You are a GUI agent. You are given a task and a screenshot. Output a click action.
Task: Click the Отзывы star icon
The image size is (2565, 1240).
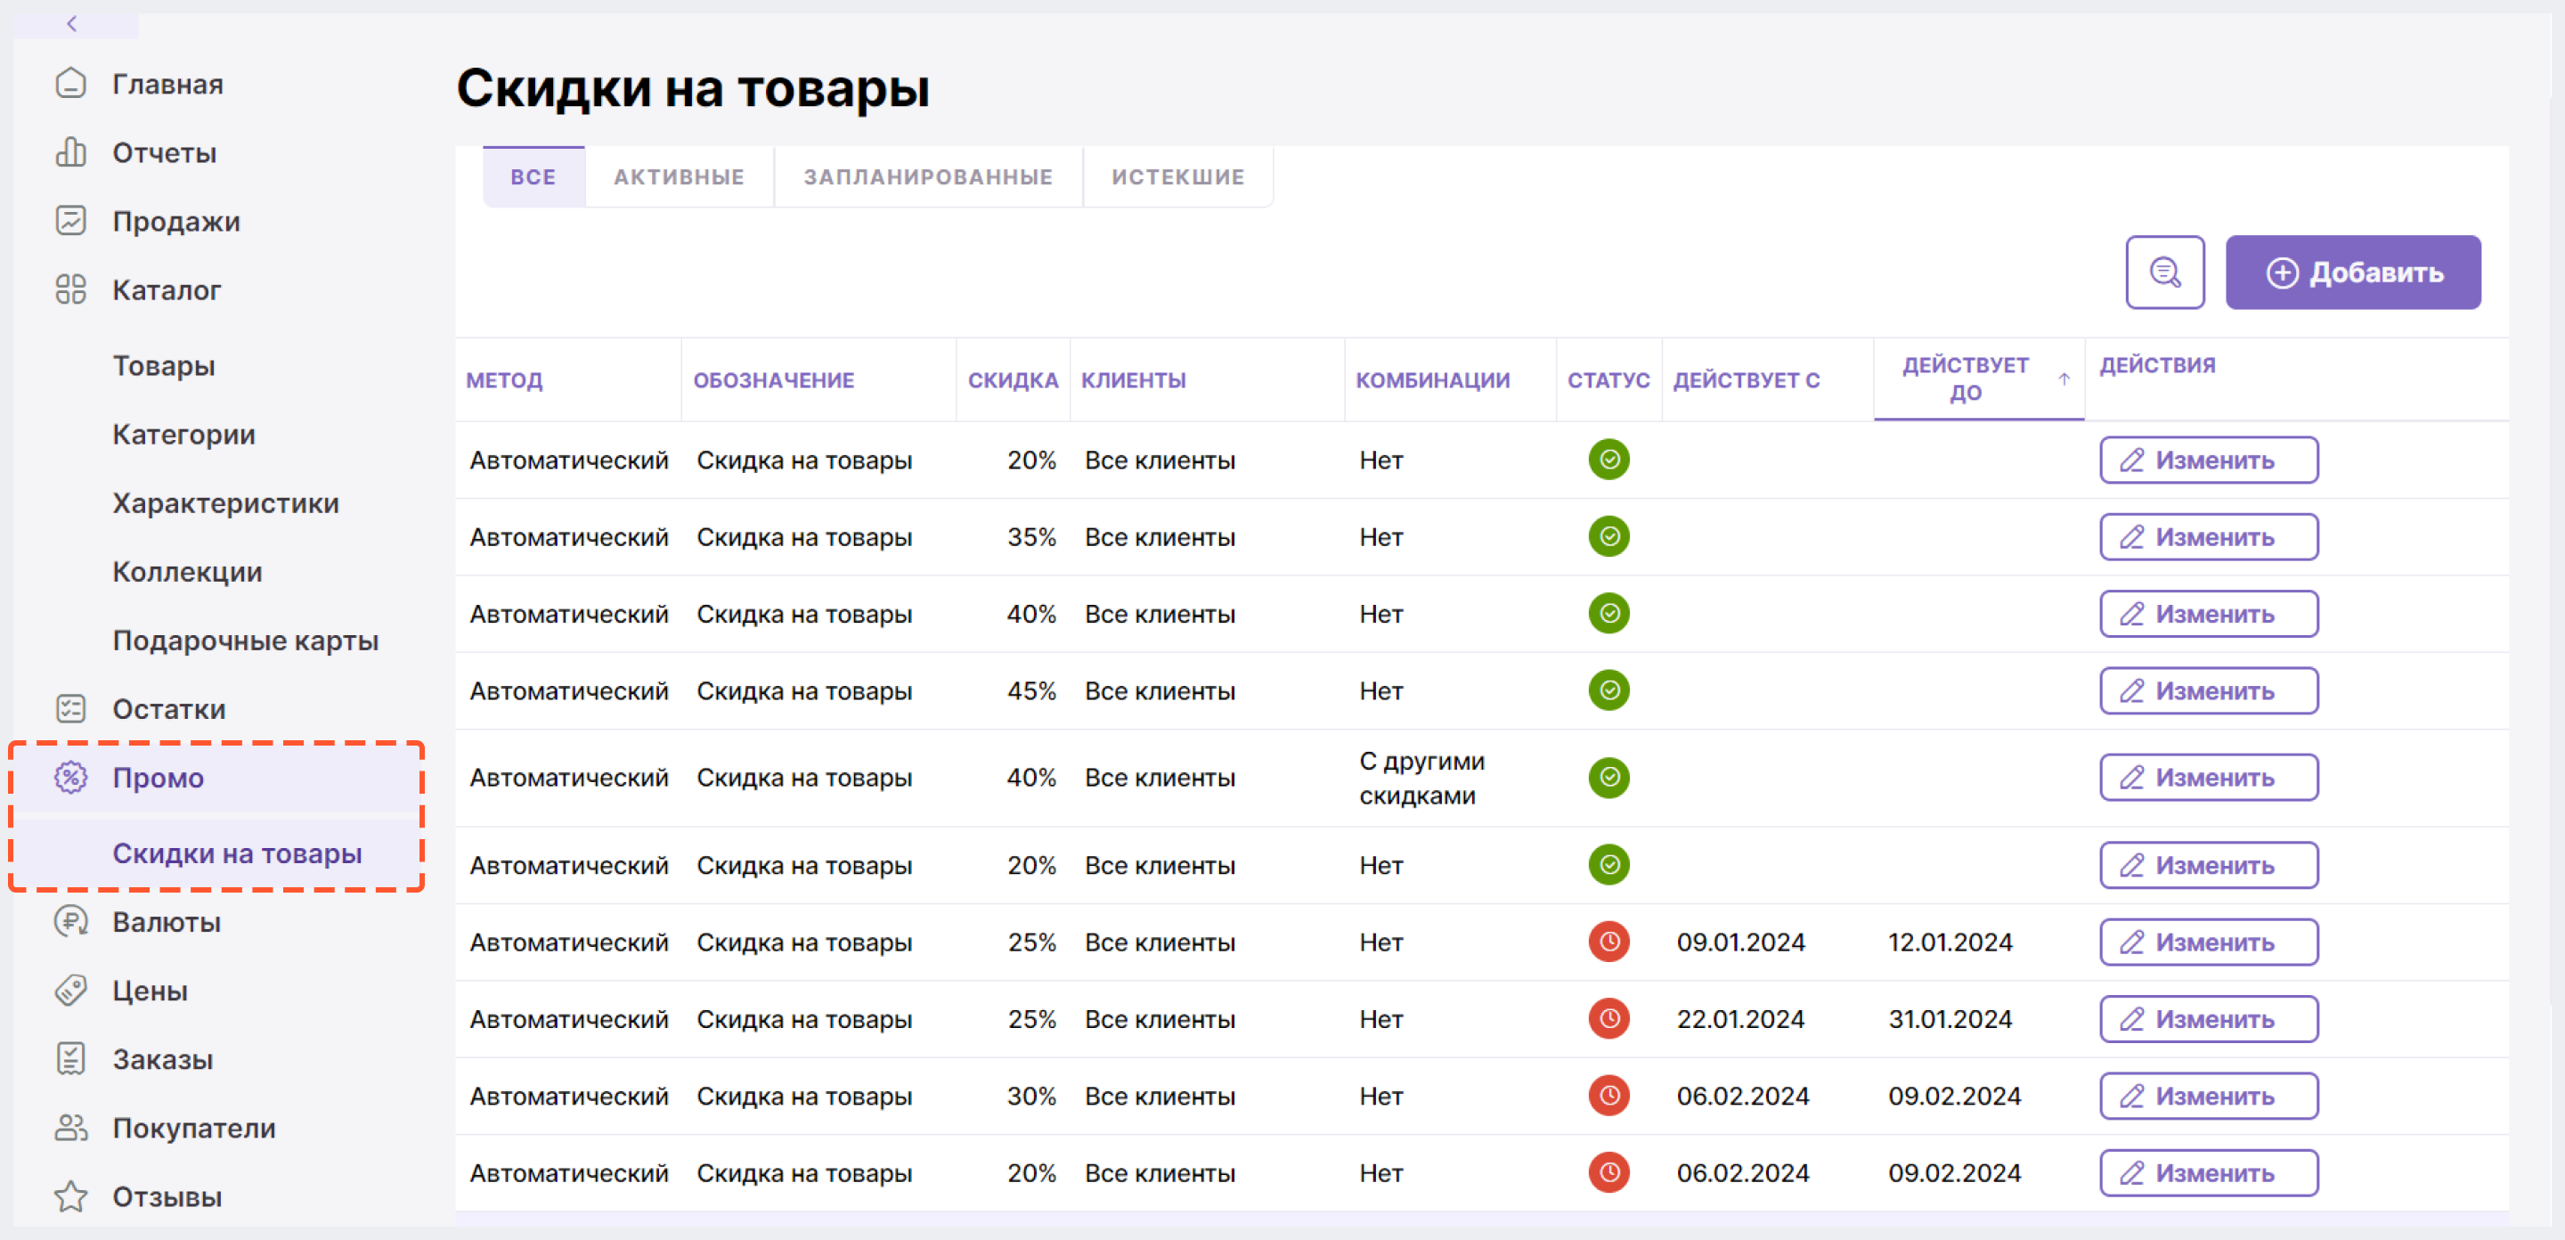point(70,1197)
